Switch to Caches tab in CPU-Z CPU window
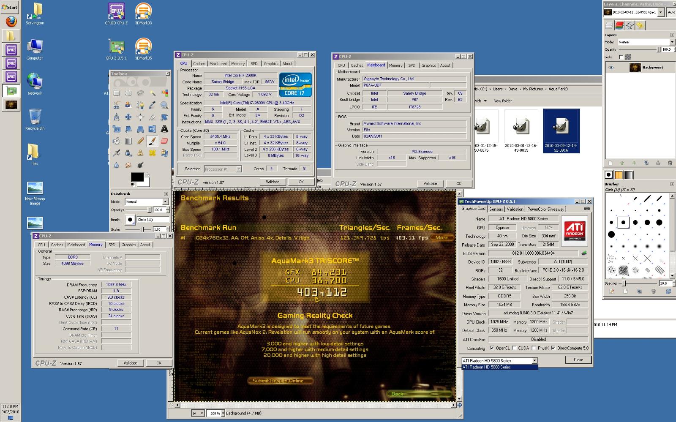Viewport: 676px width, 422px height. point(199,64)
